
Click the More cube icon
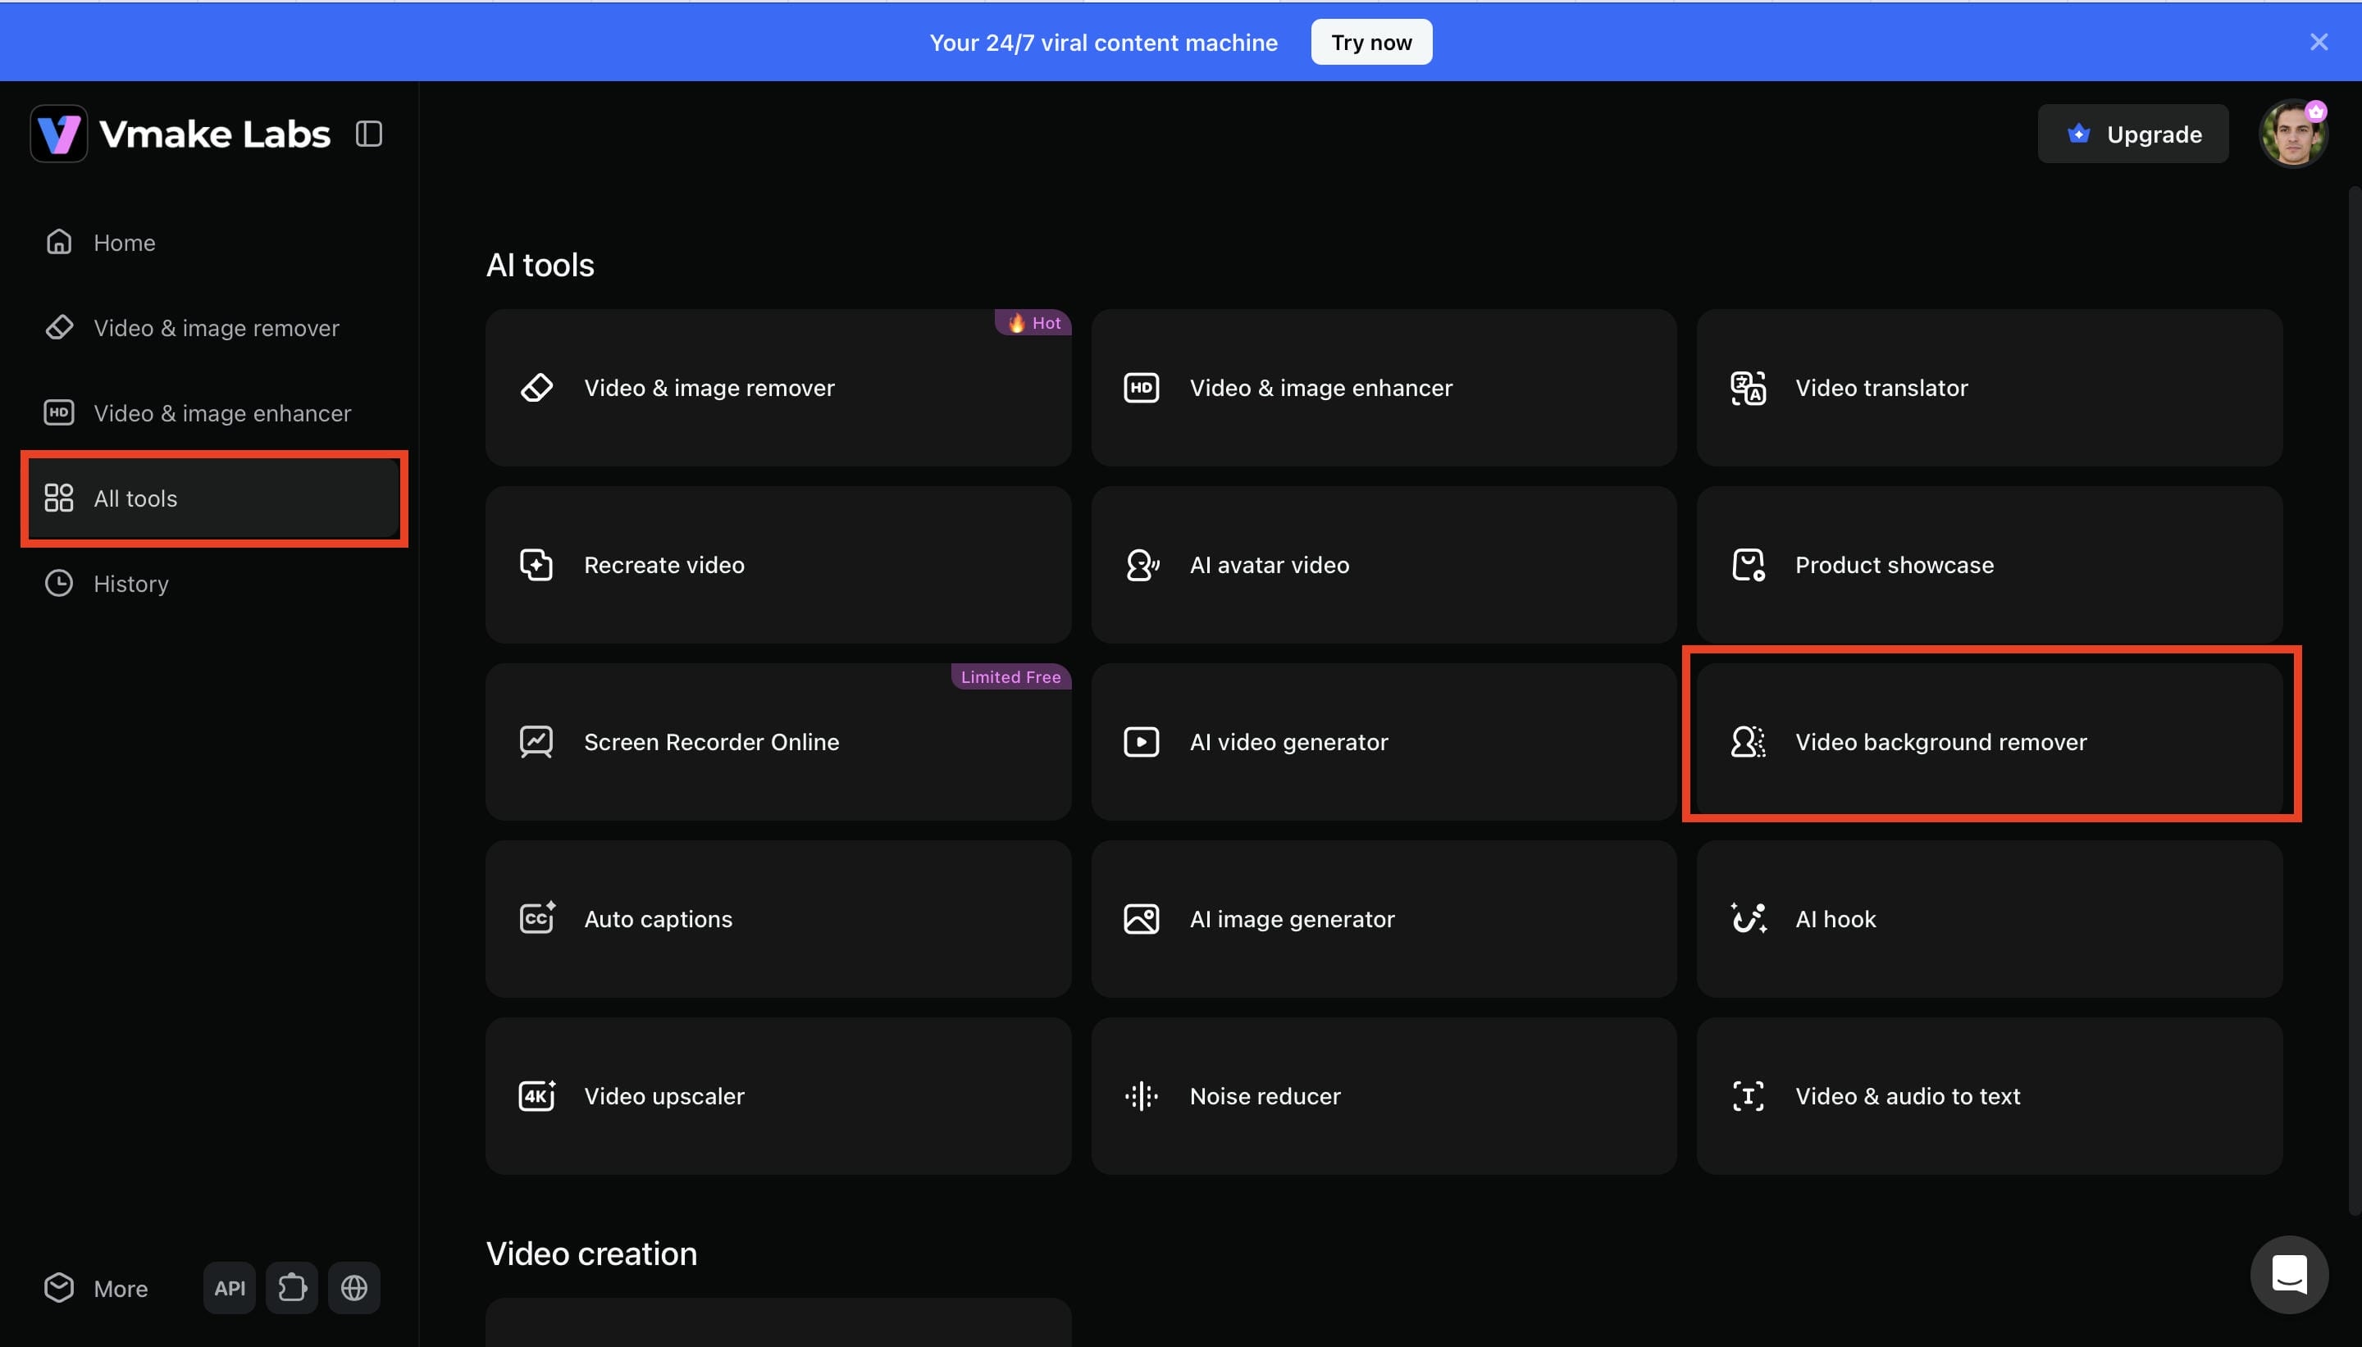pyautogui.click(x=58, y=1288)
